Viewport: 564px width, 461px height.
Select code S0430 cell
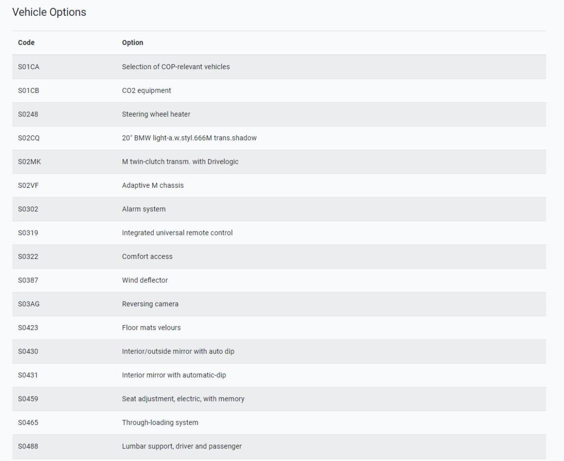pos(28,352)
